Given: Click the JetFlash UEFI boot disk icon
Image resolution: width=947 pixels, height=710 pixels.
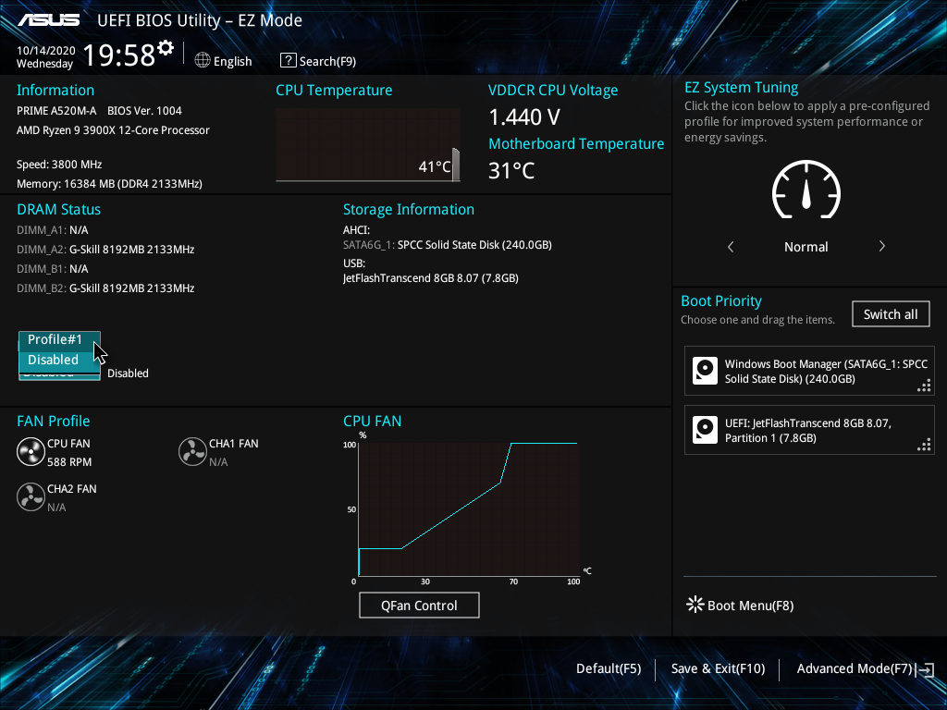Looking at the screenshot, I should tap(705, 430).
